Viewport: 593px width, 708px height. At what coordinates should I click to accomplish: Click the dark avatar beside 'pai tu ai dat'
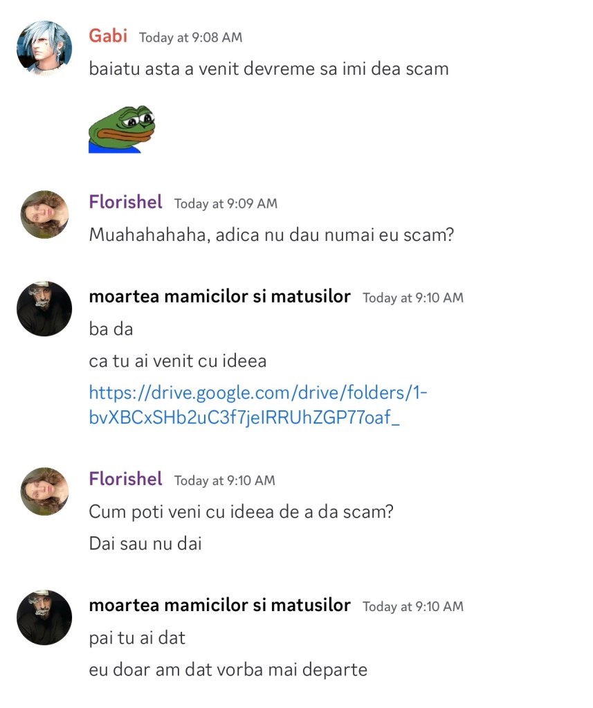44,617
